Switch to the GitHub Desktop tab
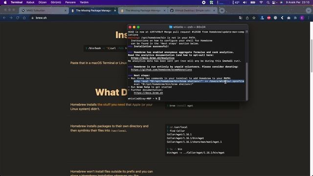 pos(193,10)
